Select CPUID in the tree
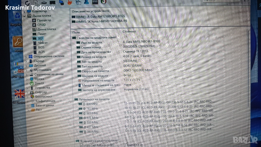261x147 pixels. 42,25
